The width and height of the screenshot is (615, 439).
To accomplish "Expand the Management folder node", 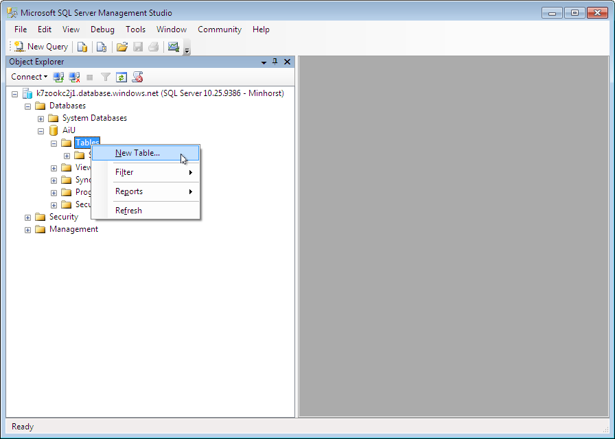I will pyautogui.click(x=28, y=229).
